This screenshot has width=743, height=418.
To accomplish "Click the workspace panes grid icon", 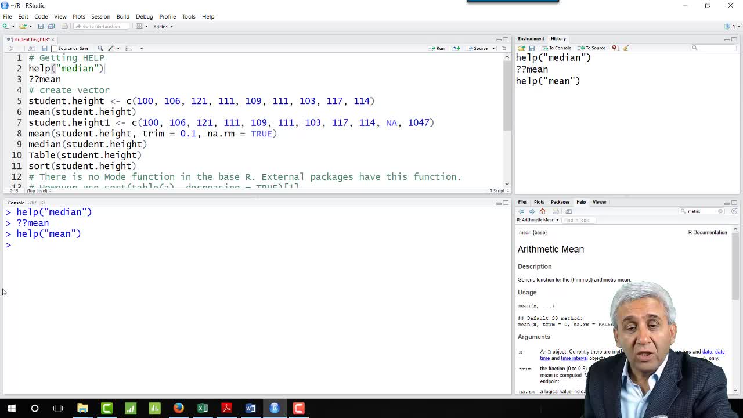I will [x=139, y=26].
